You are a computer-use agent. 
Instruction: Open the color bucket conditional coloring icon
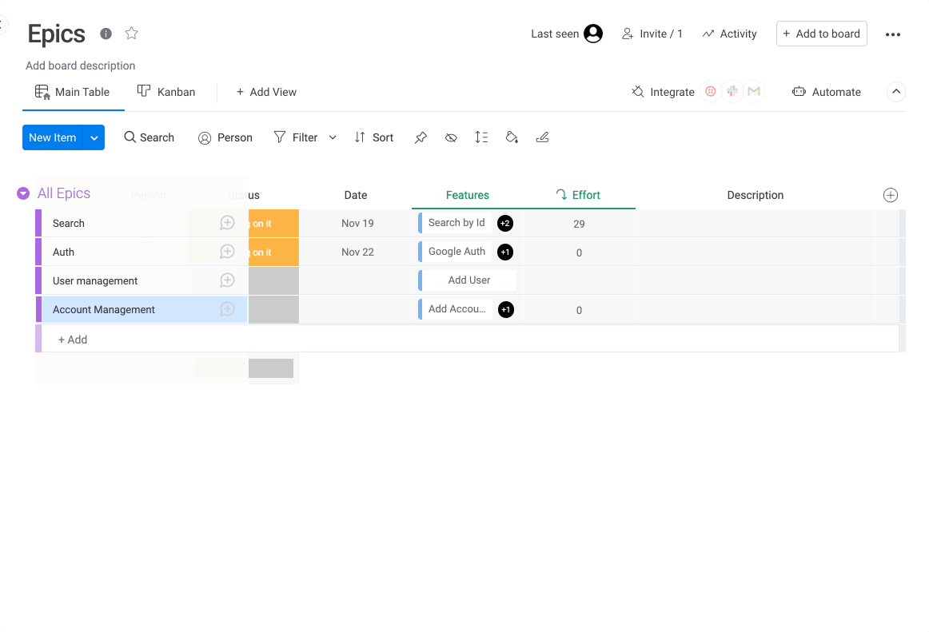(512, 137)
